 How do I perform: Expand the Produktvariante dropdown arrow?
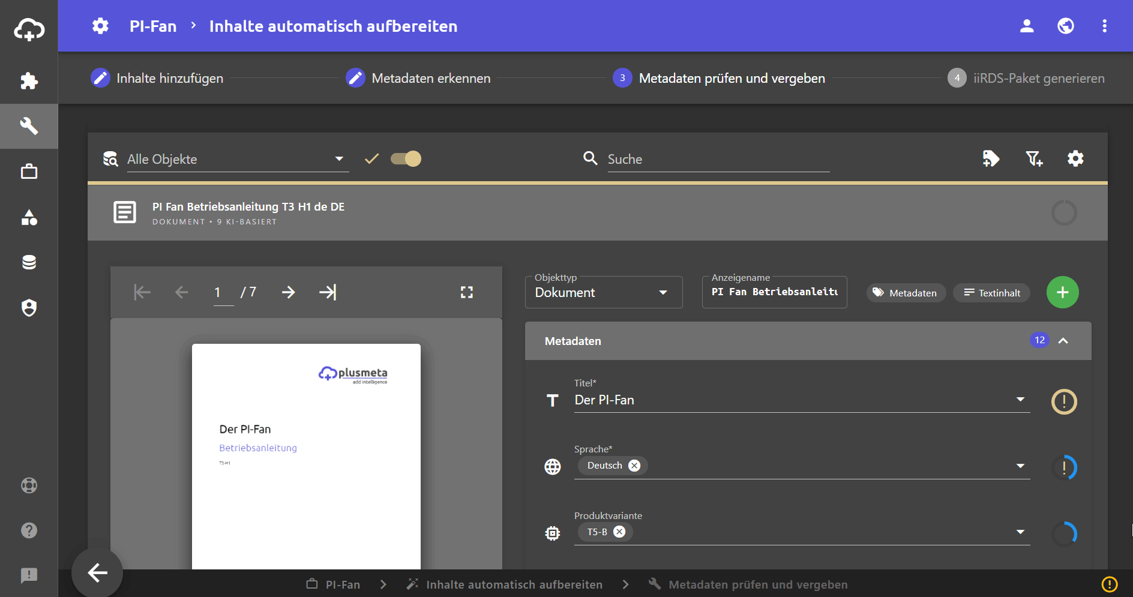[1020, 532]
